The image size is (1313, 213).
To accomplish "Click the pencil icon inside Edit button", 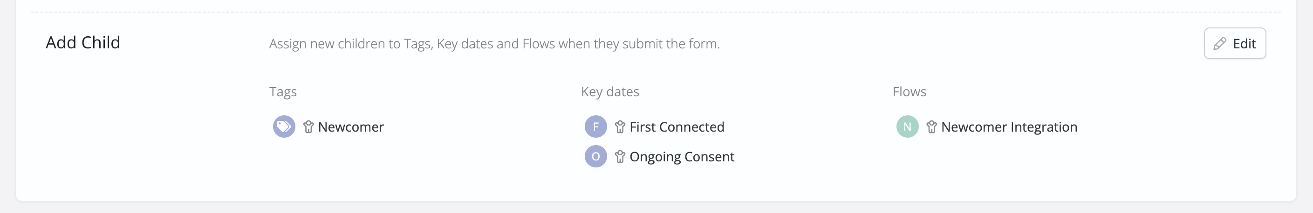I will tap(1220, 44).
